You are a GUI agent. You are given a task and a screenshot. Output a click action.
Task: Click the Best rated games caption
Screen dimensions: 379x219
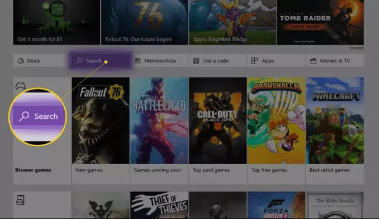click(x=329, y=169)
